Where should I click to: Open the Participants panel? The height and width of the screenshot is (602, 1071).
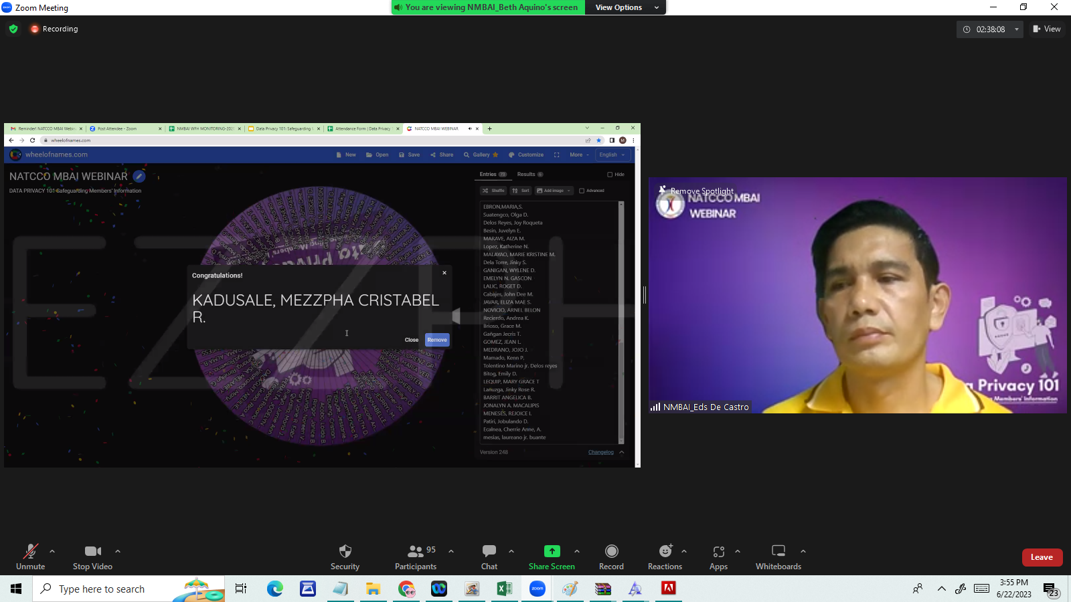416,557
